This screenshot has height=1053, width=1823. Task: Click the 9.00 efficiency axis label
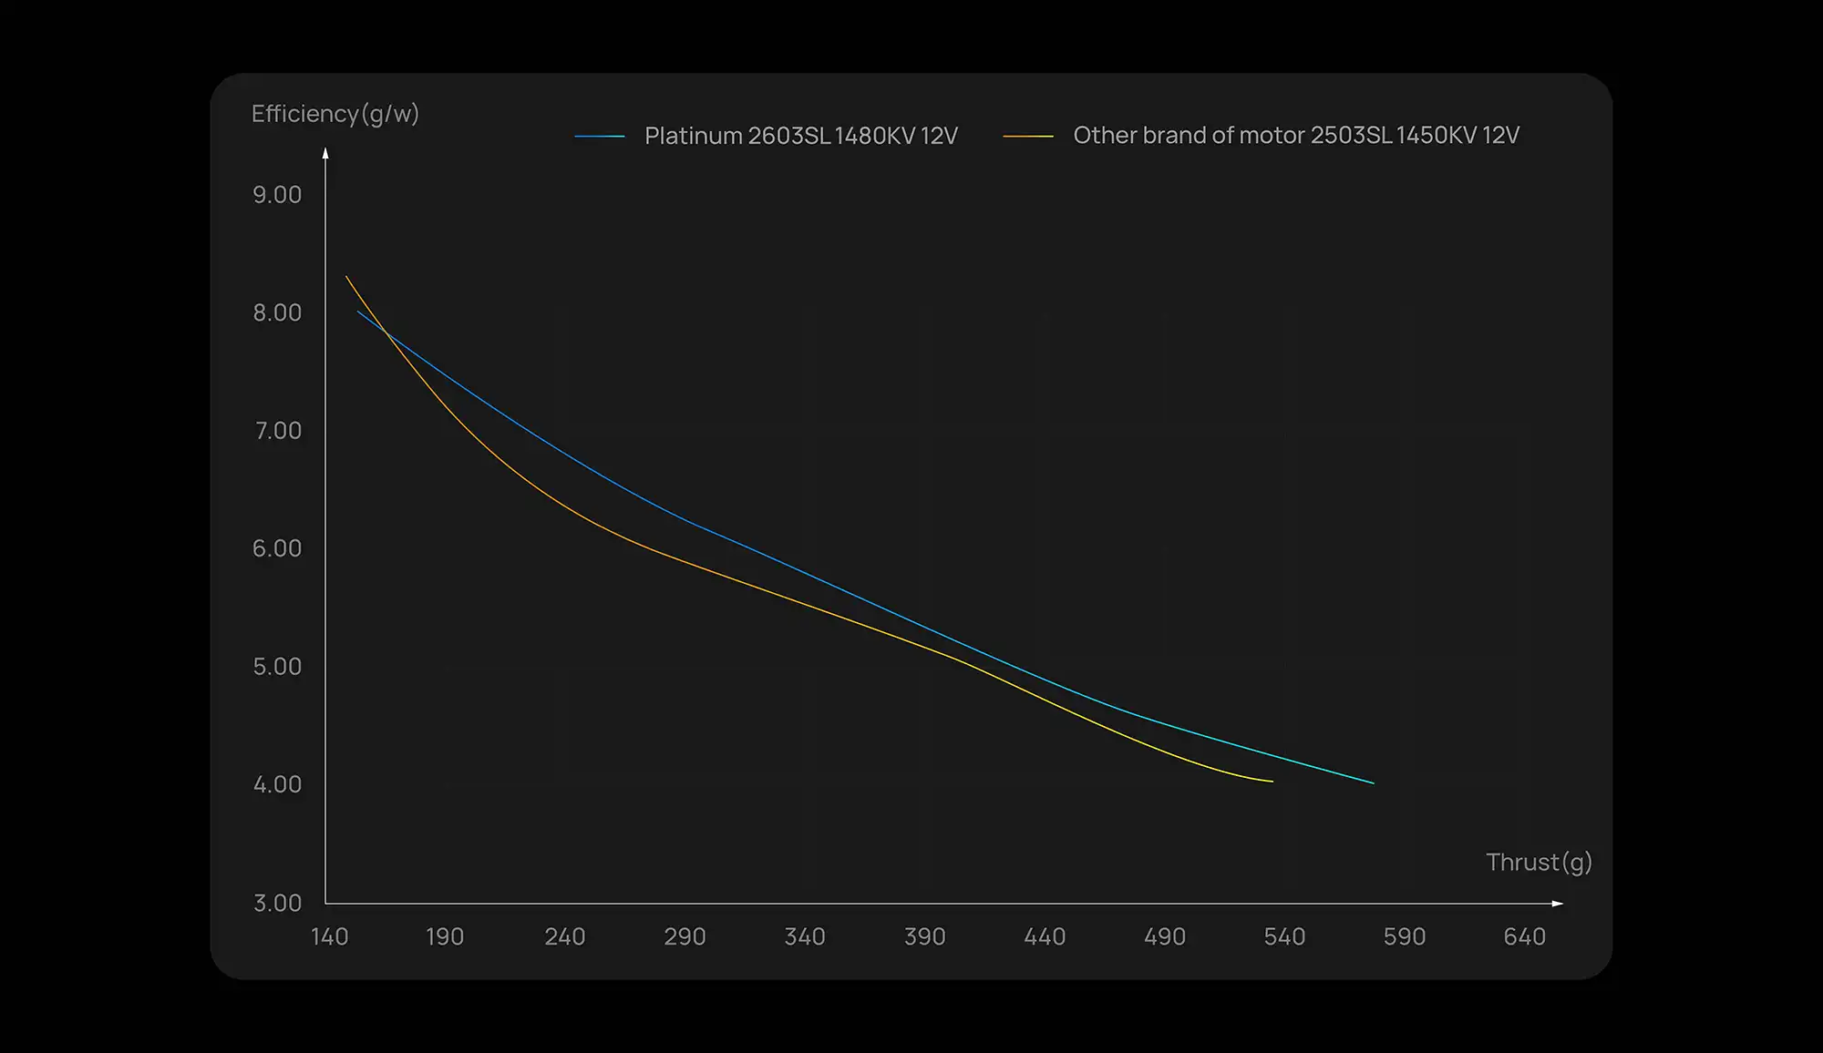(x=277, y=195)
